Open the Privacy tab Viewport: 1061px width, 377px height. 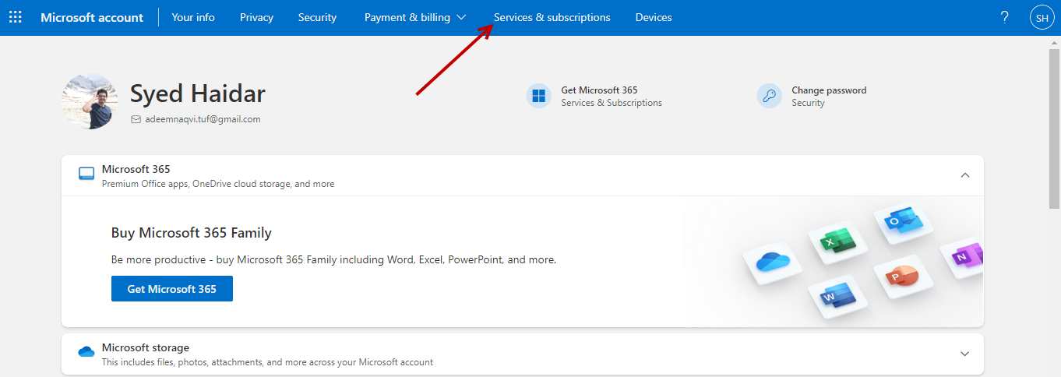coord(256,17)
